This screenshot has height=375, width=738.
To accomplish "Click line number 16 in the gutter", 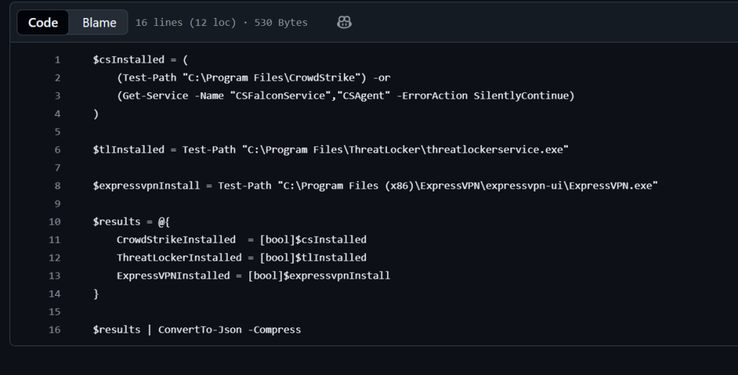I will 55,330.
